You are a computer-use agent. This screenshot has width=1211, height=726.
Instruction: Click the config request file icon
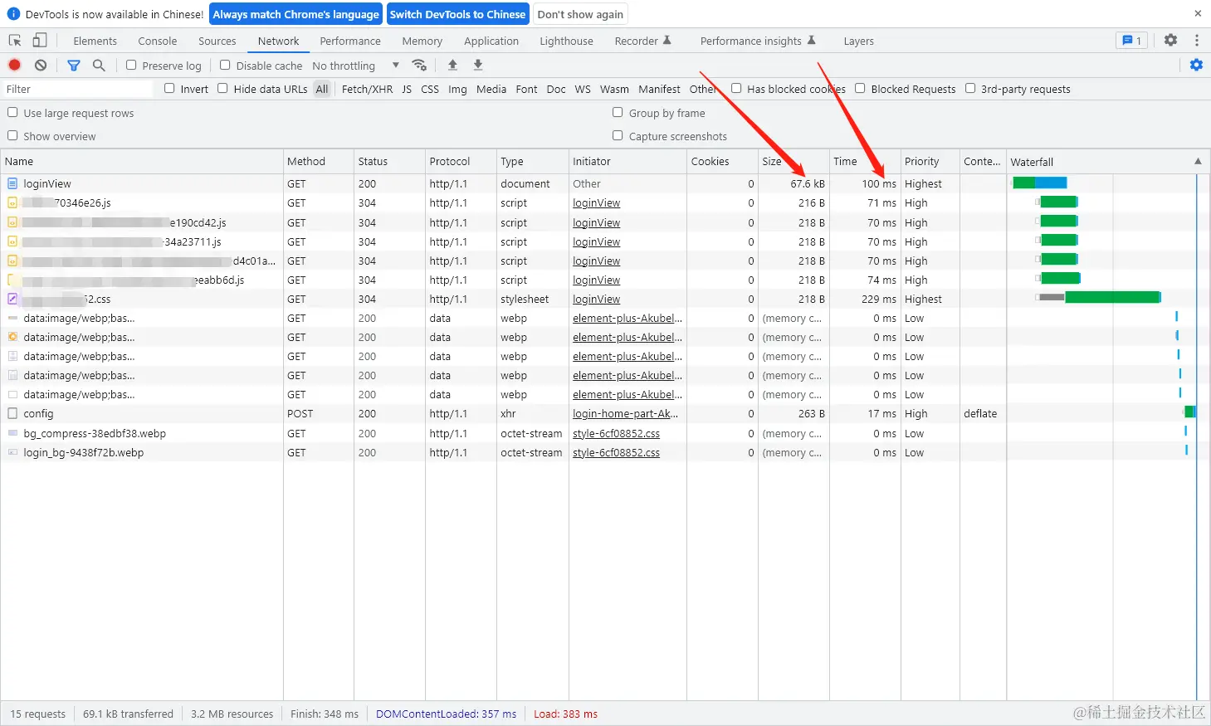tap(12, 413)
